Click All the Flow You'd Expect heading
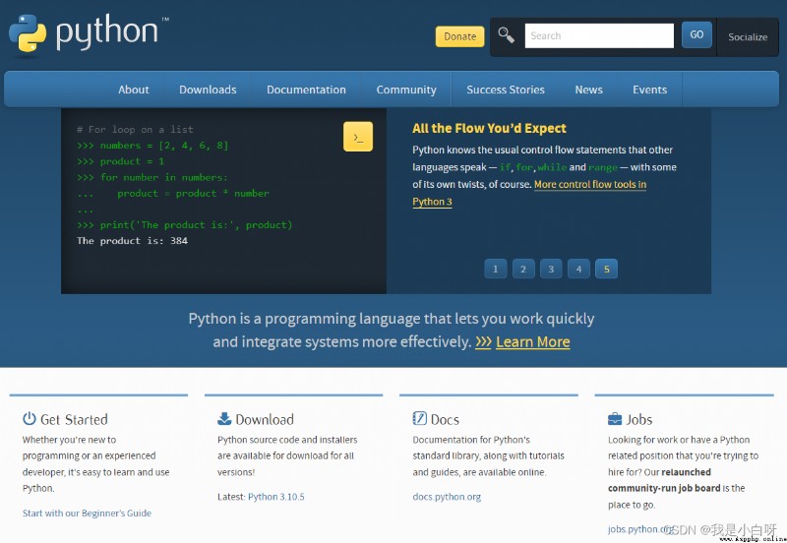Image resolution: width=787 pixels, height=543 pixels. [489, 129]
